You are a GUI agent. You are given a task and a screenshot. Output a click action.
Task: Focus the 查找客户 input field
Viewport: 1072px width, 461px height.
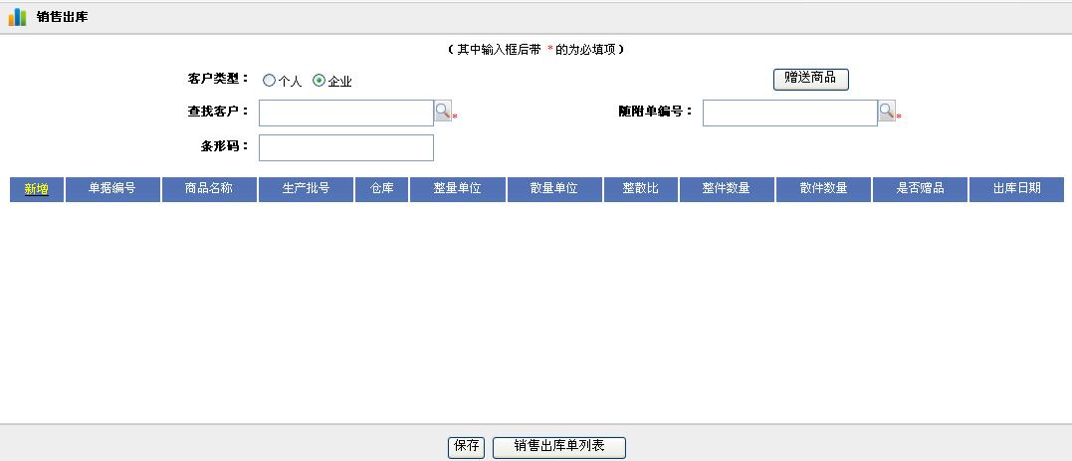pos(345,114)
